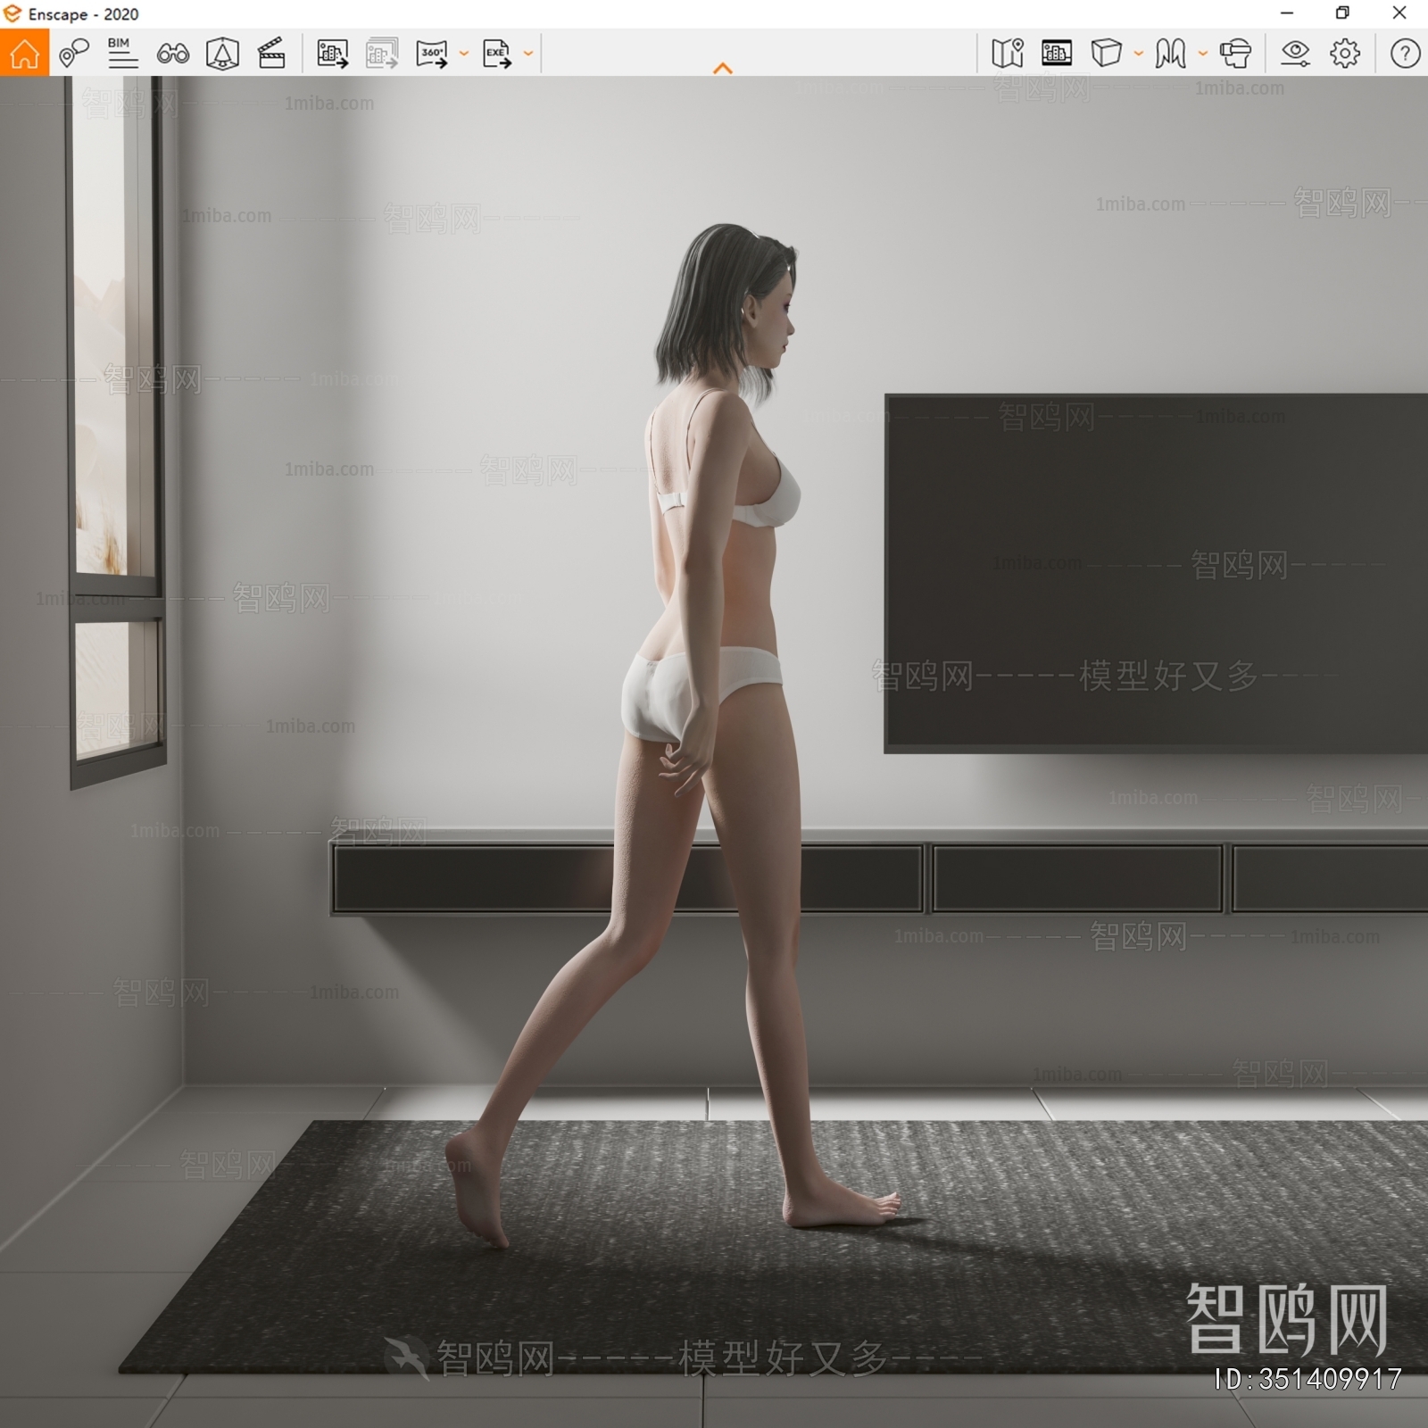Enable virtual reality headset mode
The height and width of the screenshot is (1428, 1428).
(1235, 54)
